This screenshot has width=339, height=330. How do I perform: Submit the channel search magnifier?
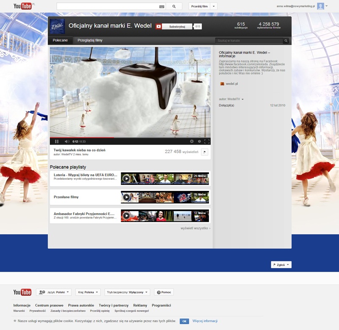tap(286, 41)
